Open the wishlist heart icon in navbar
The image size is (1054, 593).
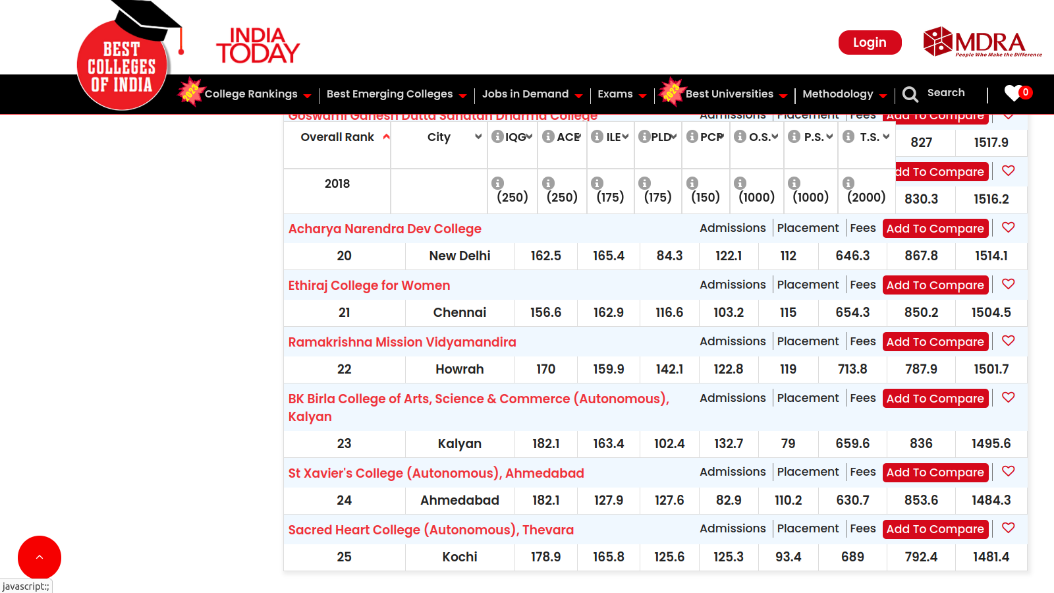(1013, 93)
